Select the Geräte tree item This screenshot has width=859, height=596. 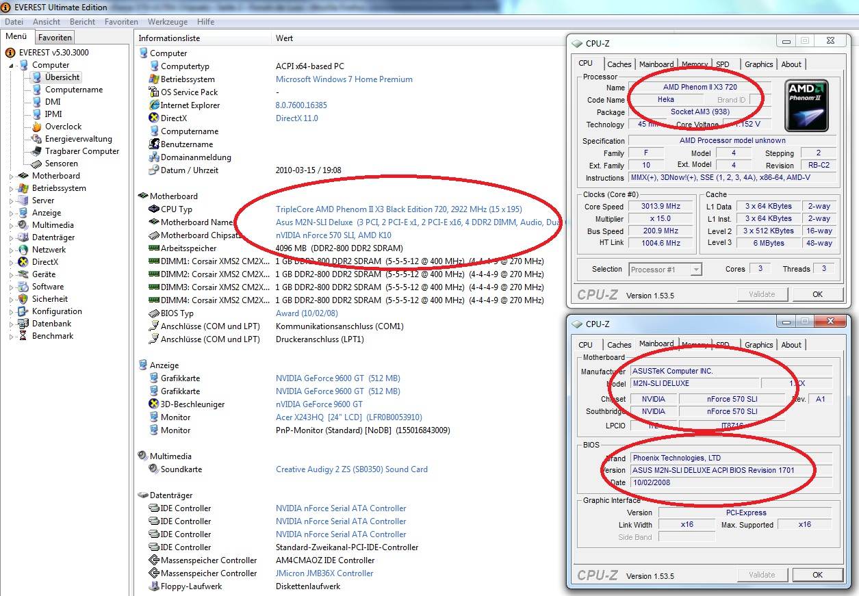point(44,274)
